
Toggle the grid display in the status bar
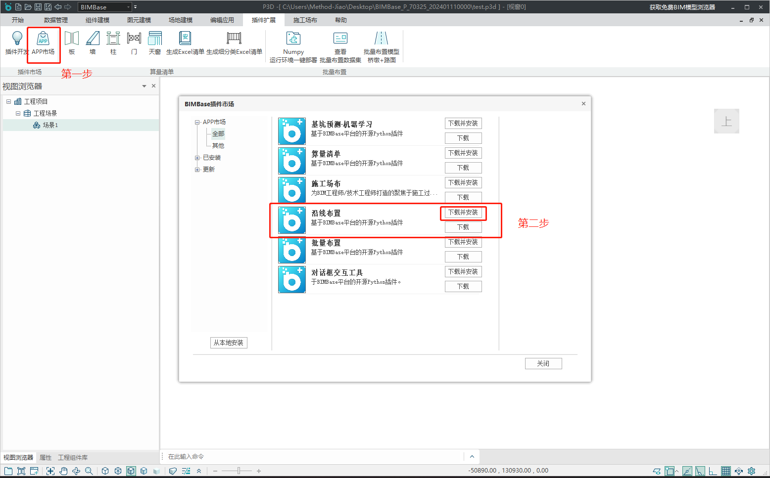(x=725, y=471)
